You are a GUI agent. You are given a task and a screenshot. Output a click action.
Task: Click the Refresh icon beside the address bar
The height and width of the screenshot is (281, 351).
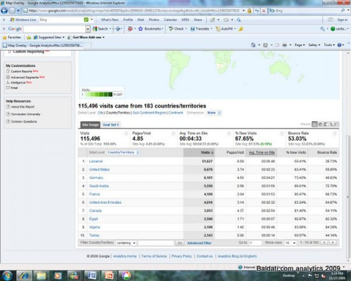(257, 11)
